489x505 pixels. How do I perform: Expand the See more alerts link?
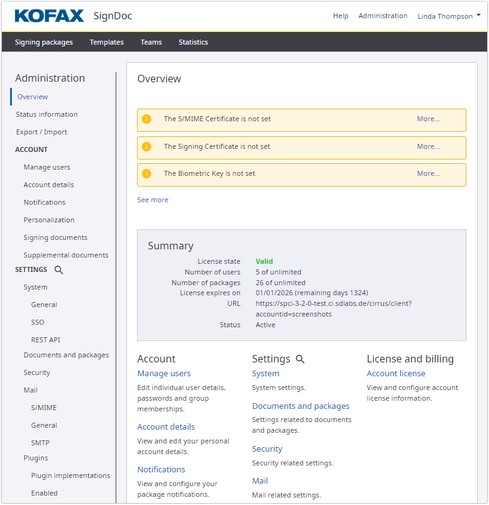[x=153, y=200]
